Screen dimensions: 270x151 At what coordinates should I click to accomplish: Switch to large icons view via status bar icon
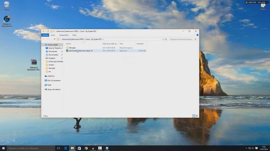pyautogui.click(x=197, y=116)
